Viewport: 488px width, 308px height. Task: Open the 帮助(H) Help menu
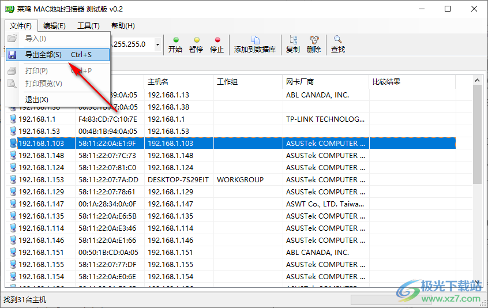point(123,26)
